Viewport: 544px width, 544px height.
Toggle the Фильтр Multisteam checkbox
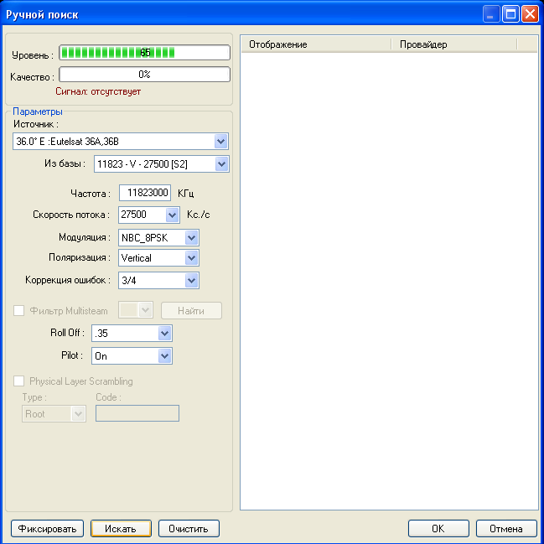18,310
